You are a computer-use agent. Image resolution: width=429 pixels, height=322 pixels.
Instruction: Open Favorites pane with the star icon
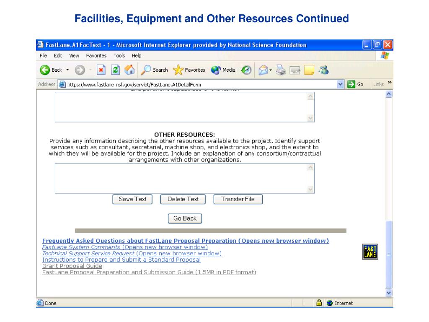pyautogui.click(x=178, y=70)
